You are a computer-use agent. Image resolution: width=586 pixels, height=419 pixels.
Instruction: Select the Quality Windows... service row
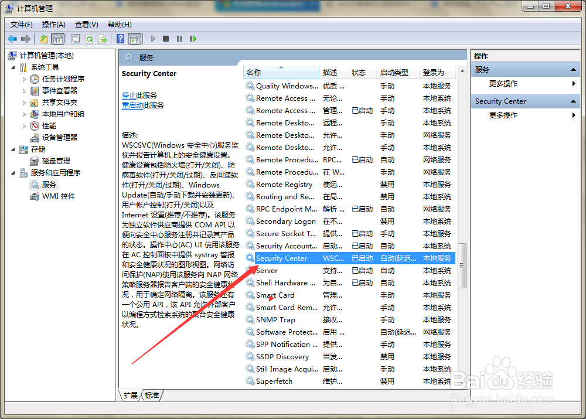[350, 86]
